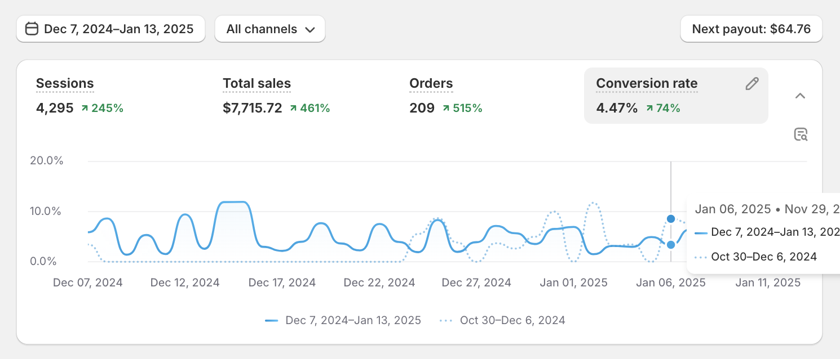
Task: Click the Next payout: $64.76 button
Action: point(751,29)
